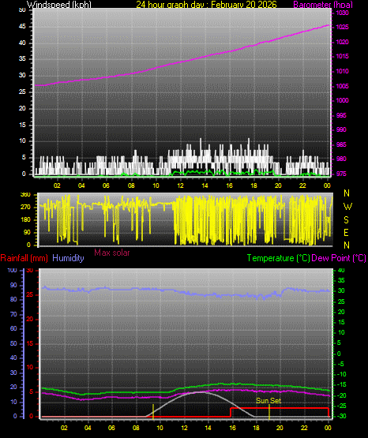Click the "270" wind direction scale value
The height and width of the screenshot is (438, 368).
click(x=26, y=208)
